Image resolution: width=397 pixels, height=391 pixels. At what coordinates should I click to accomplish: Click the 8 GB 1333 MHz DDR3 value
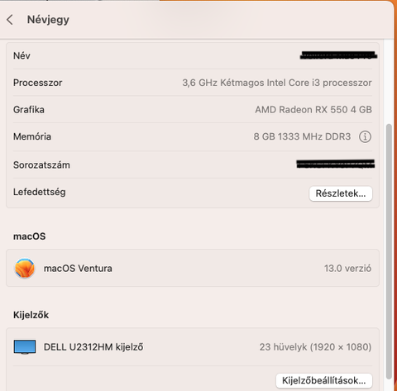[302, 136]
